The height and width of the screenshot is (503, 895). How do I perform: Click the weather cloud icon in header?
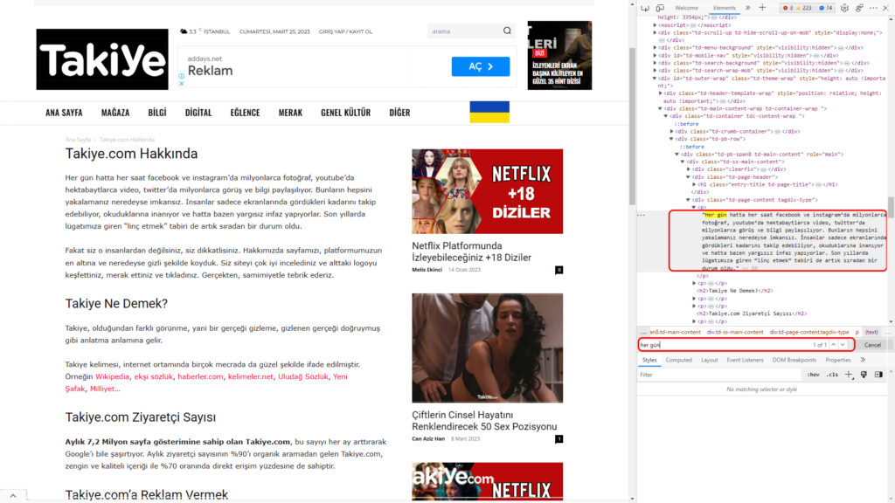pyautogui.click(x=184, y=31)
